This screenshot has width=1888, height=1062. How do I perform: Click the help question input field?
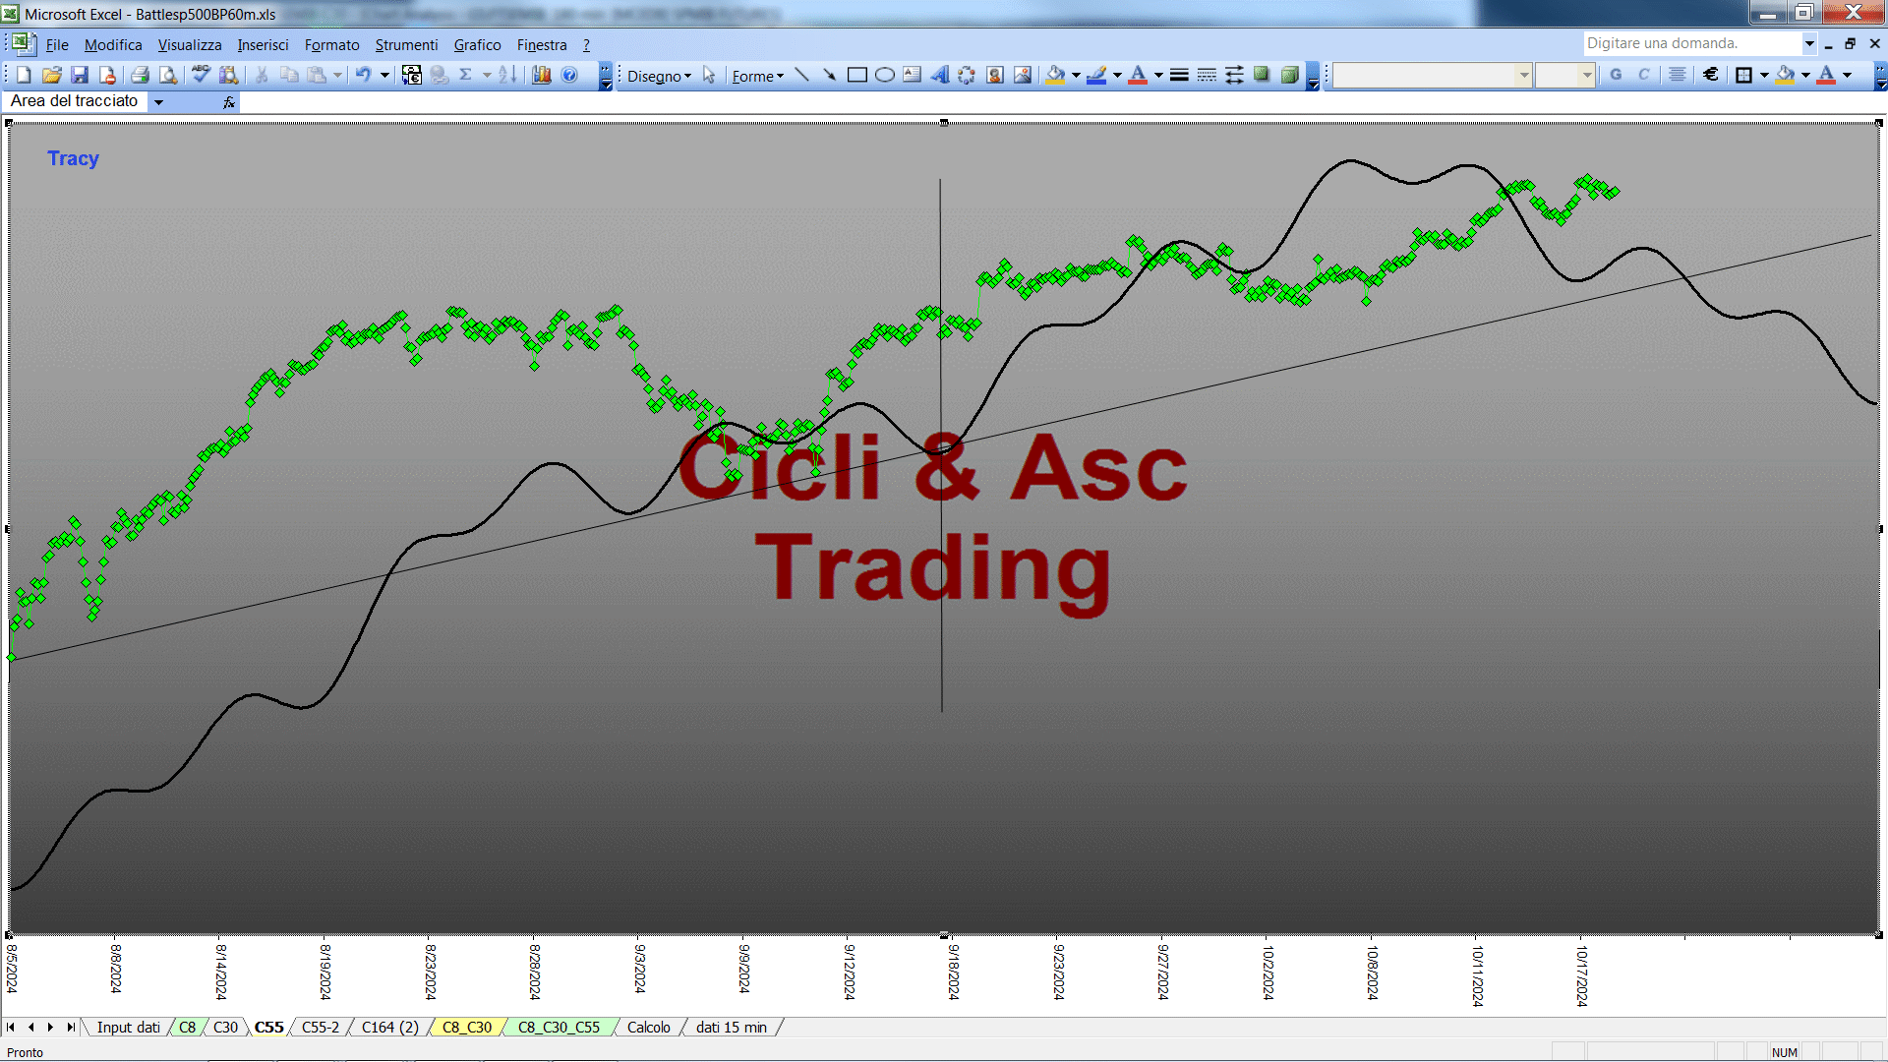(1692, 43)
